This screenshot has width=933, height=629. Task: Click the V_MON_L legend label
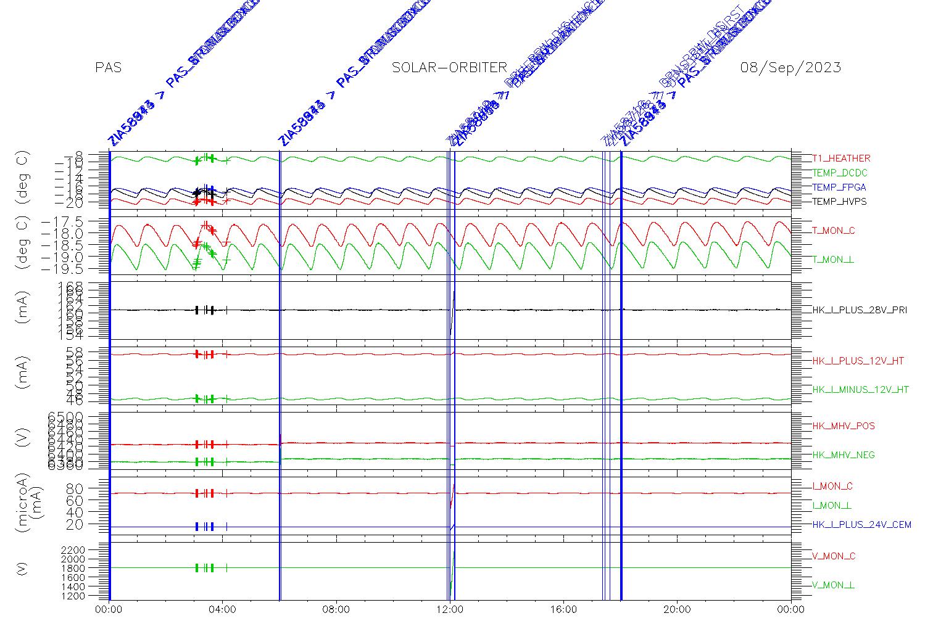click(x=833, y=585)
